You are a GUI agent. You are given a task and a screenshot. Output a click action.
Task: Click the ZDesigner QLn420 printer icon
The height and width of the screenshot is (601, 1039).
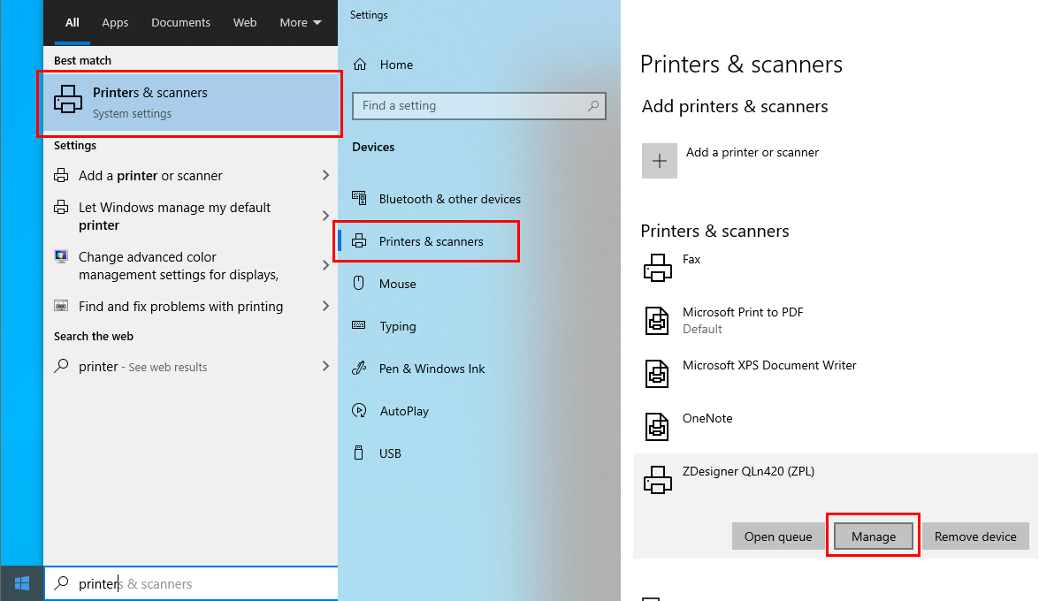[657, 480]
